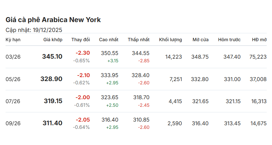272x145 pixels.
Task: Select the "Hôm trước" column header
Action: click(229, 40)
